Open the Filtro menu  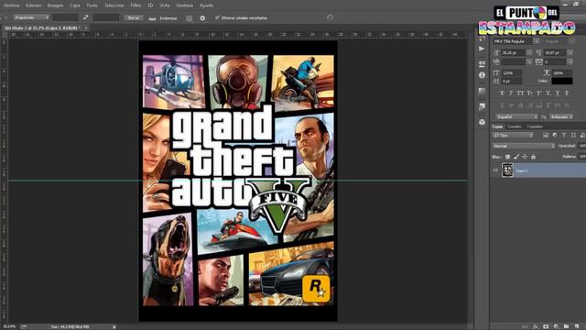136,5
